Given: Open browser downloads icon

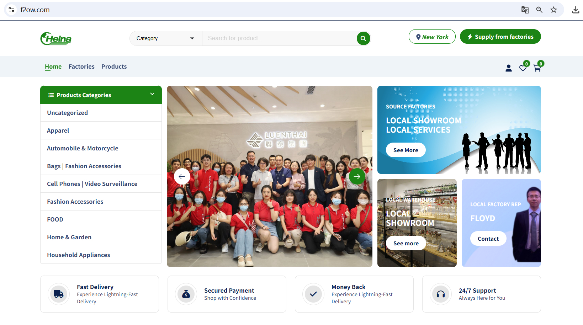Looking at the screenshot, I should pos(575,10).
